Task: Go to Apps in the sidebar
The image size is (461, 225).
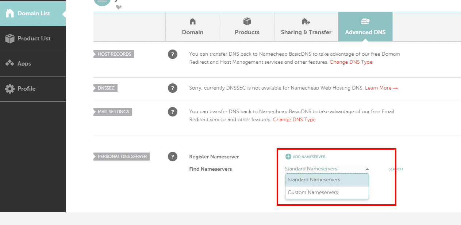Action: pyautogui.click(x=33, y=63)
